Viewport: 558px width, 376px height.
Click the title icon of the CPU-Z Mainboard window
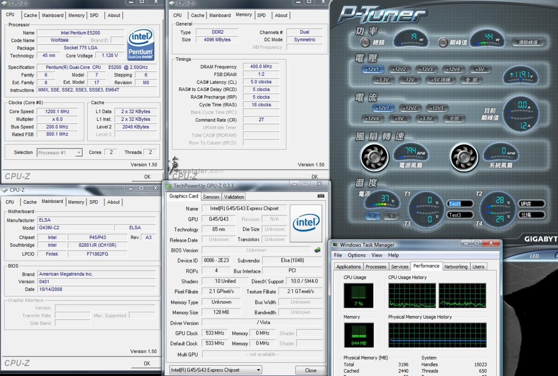[x=5, y=190]
